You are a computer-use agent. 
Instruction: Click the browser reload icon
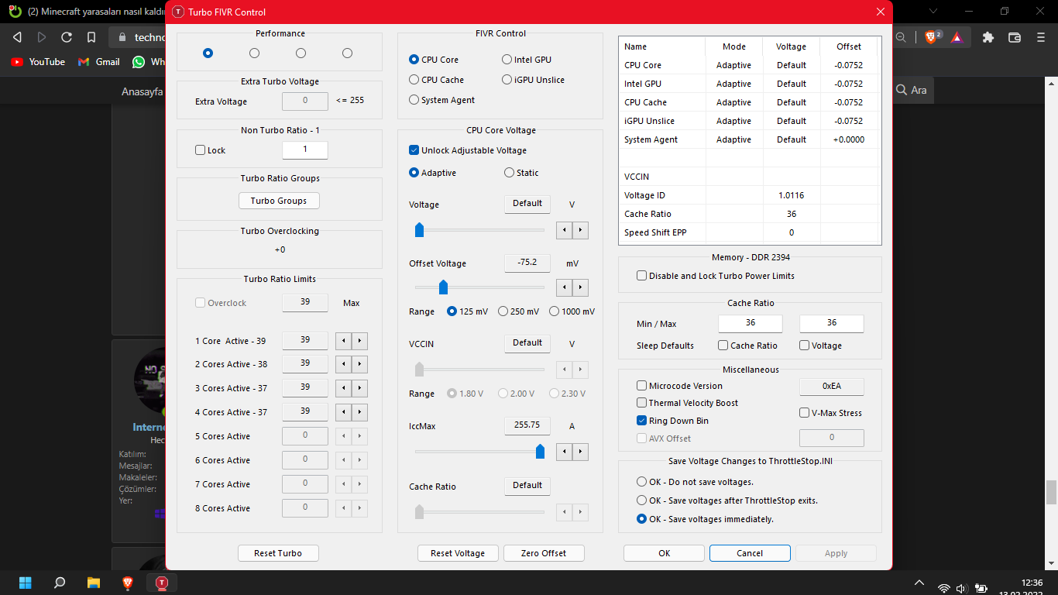(67, 37)
